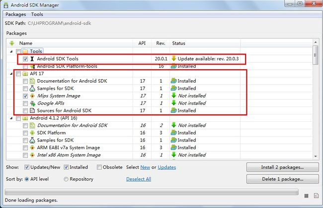The image size is (323, 208).
Task: Check the Tools group checkbox
Action: click(18, 52)
